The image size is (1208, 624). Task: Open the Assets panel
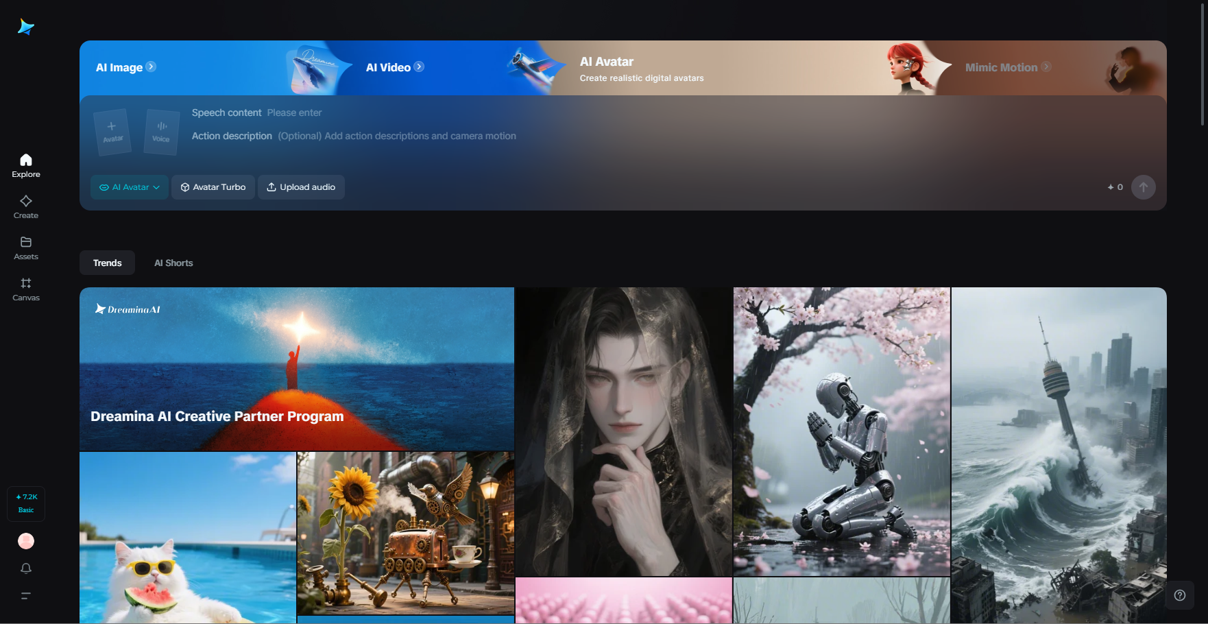(x=25, y=247)
